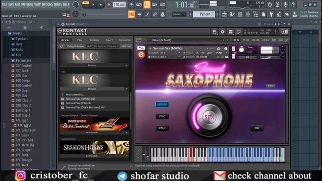Load Sensual Sax (PG).nki
322x181 pixels.
point(78,103)
